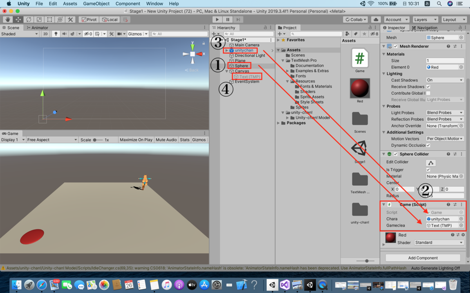Switch to the Animator tab
470x293 pixels.
click(x=37, y=28)
